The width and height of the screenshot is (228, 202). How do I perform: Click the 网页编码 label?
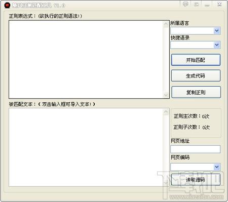pyautogui.click(x=180, y=157)
